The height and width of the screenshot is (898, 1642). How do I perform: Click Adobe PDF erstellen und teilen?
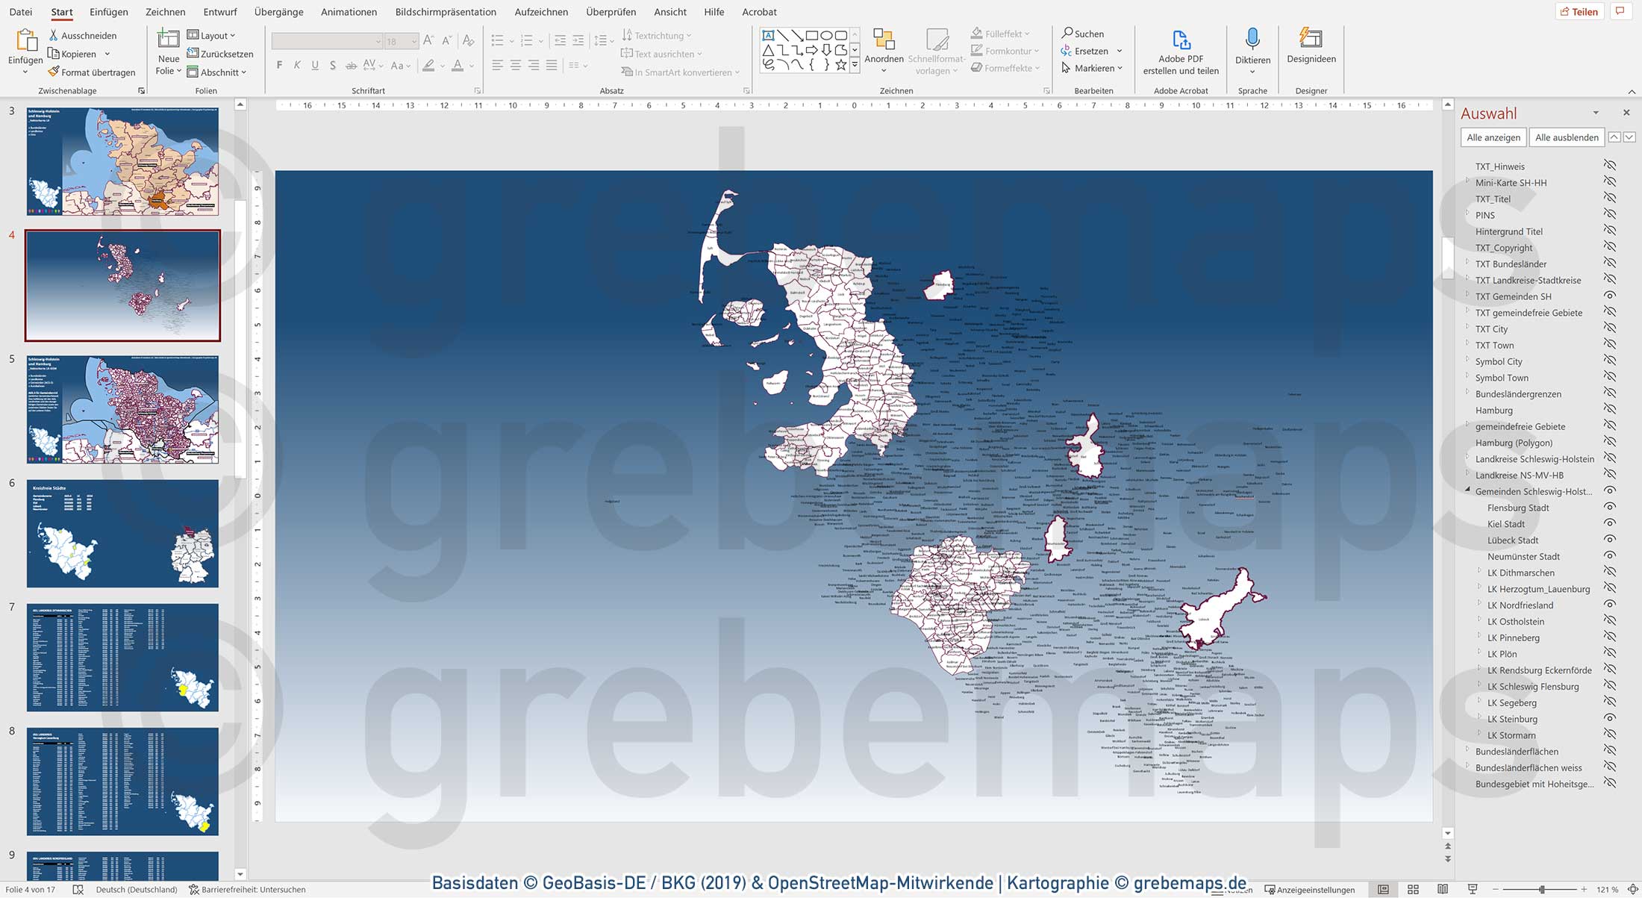coord(1180,52)
